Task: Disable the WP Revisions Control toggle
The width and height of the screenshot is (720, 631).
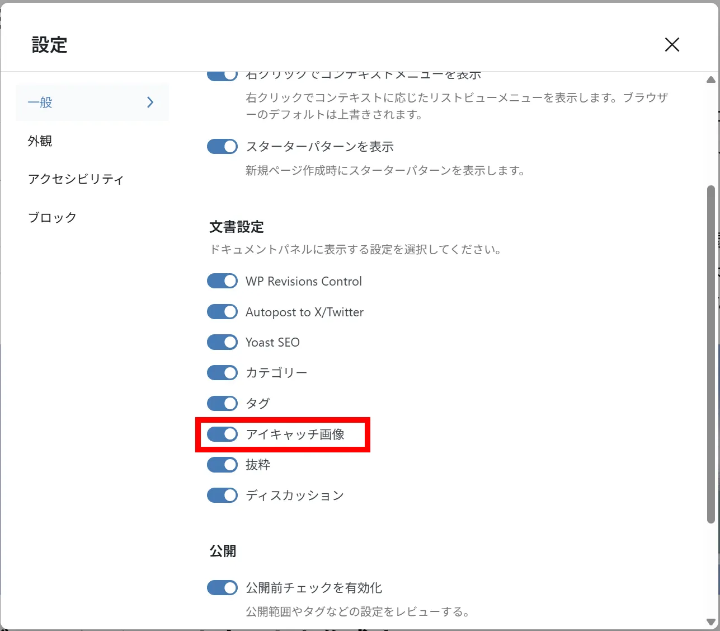Action: (222, 281)
